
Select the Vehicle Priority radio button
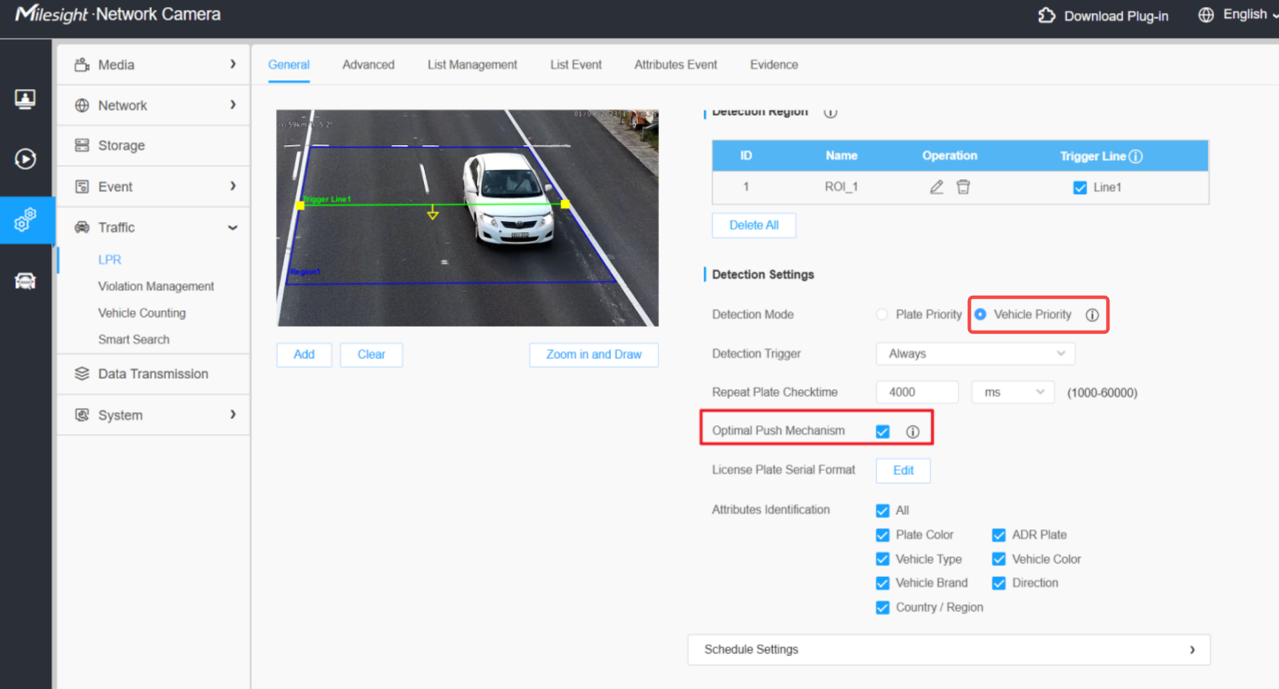[x=981, y=315]
